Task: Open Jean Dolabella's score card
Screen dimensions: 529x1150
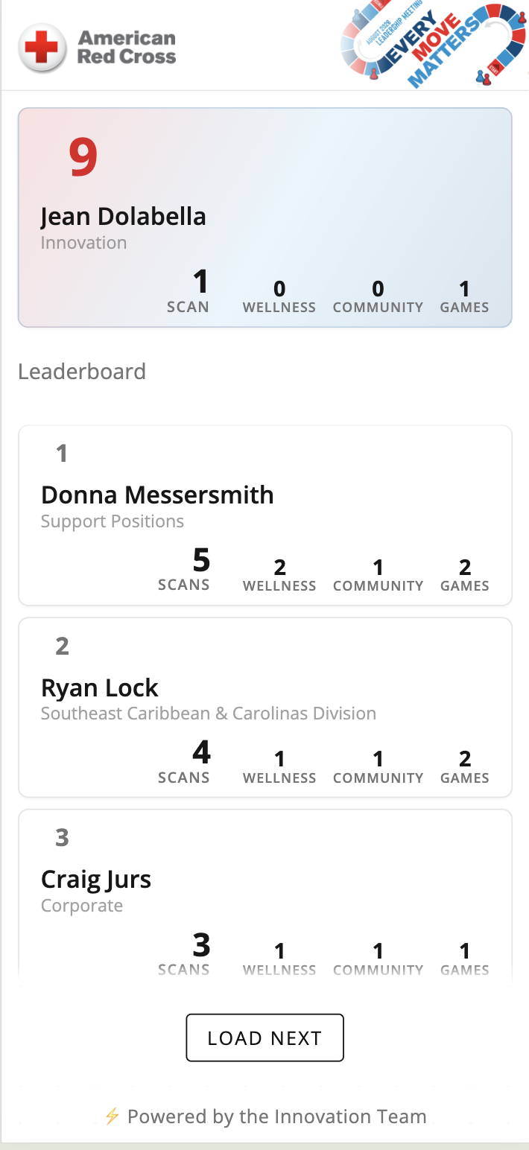Action: pyautogui.click(x=265, y=217)
